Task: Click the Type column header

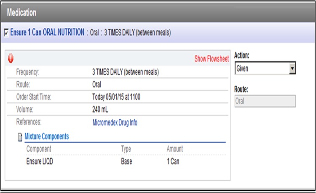Action: pos(126,149)
